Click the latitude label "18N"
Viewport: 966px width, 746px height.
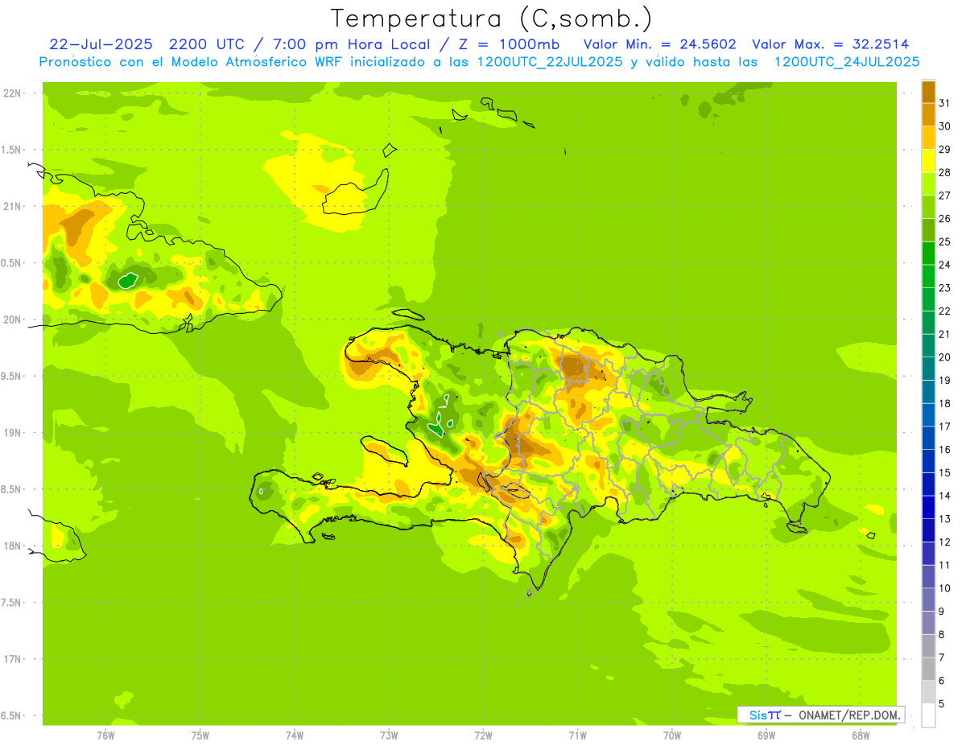pos(12,546)
